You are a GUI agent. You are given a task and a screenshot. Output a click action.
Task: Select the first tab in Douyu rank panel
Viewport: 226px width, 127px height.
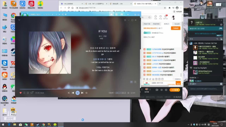point(147,24)
